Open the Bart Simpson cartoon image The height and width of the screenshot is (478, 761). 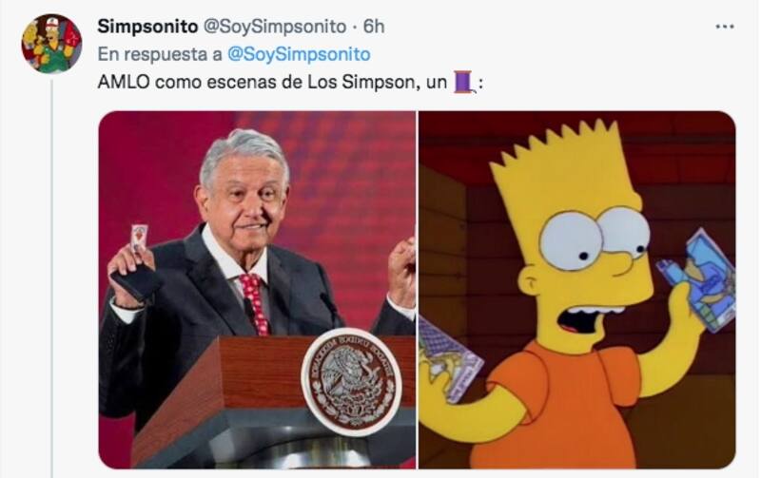577,290
